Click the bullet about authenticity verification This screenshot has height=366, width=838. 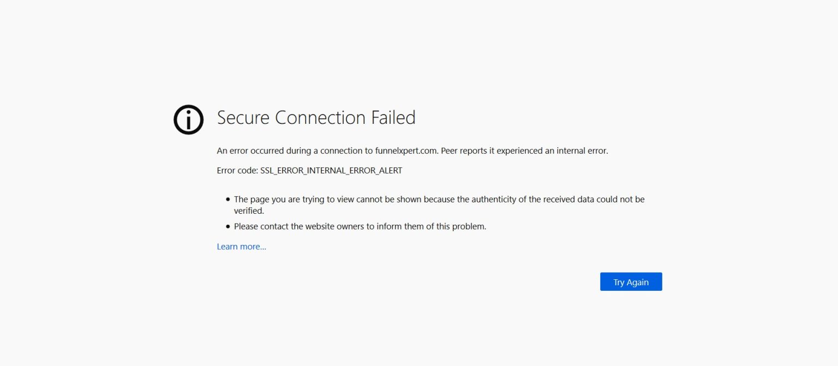(436, 199)
